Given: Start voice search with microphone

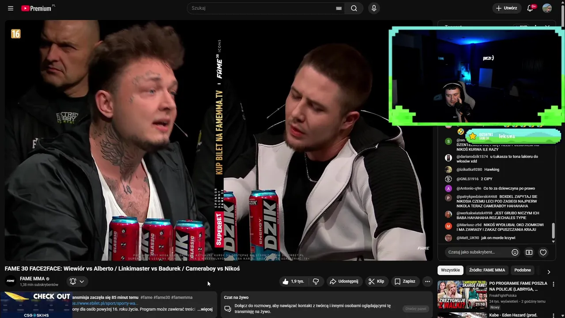Looking at the screenshot, I should tap(374, 8).
